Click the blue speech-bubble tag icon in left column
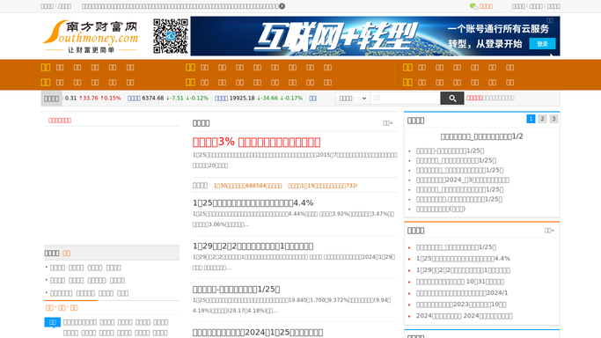This screenshot has width=601, height=338. (x=53, y=323)
